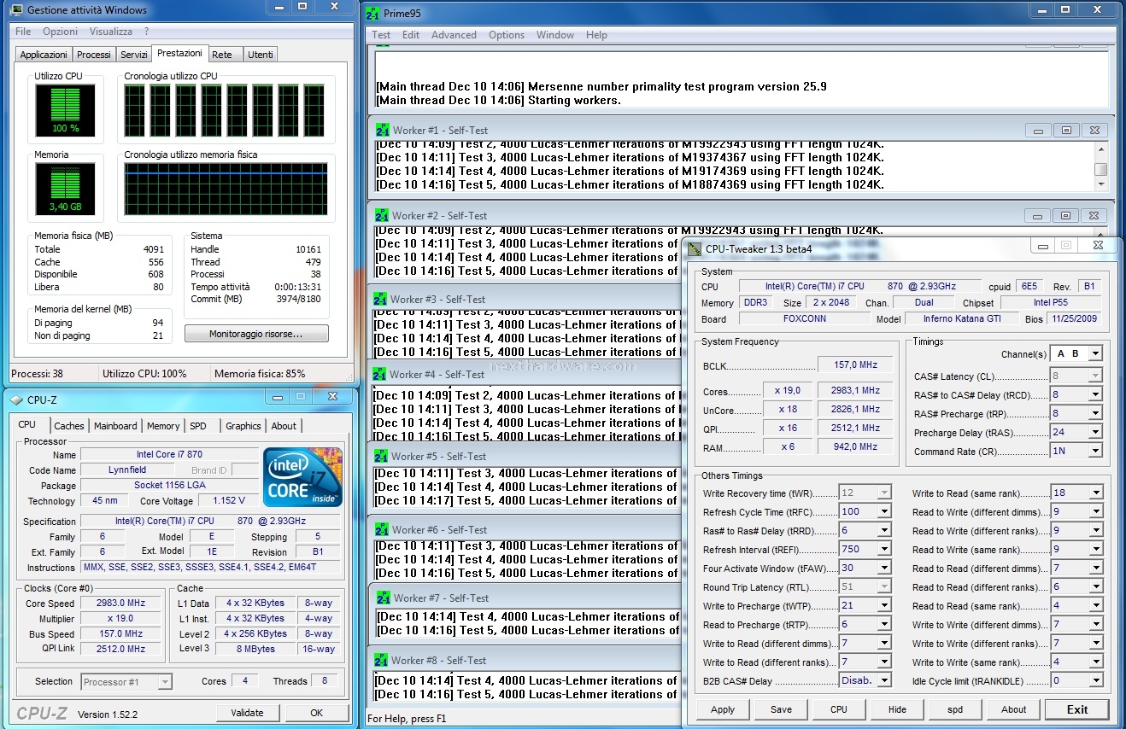This screenshot has height=729, width=1126.
Task: Click the Worker #7 window icon
Action: pos(382,598)
